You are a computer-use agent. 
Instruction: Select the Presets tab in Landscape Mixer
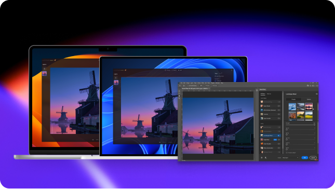point(293,99)
